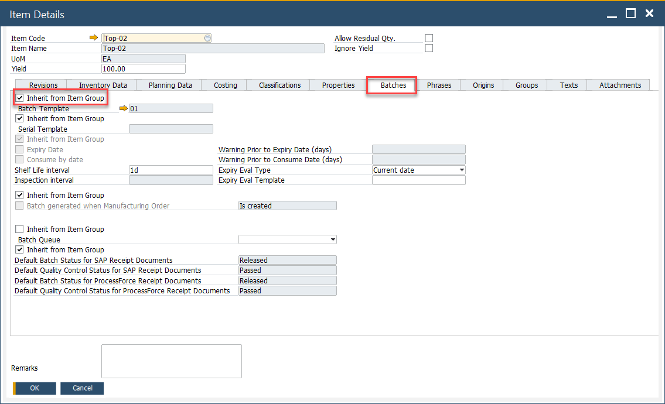Viewport: 665px width, 404px height.
Task: Click the Item Code link arrow icon
Action: 94,38
